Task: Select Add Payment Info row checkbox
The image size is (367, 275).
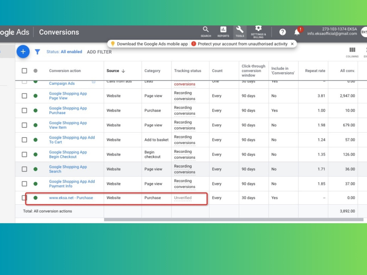Action: pyautogui.click(x=24, y=184)
